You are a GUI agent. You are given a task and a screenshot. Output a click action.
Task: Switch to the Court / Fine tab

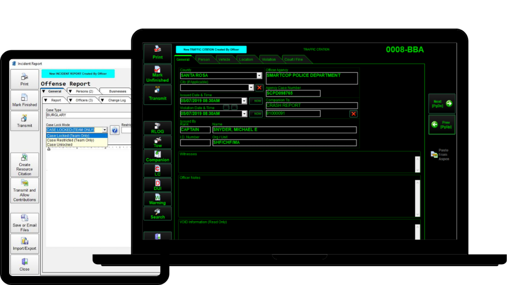pos(295,58)
